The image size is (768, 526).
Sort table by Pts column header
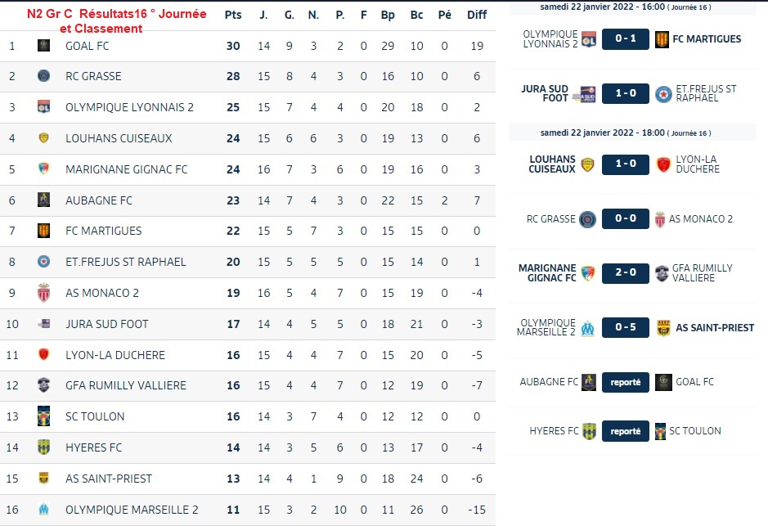(x=233, y=15)
